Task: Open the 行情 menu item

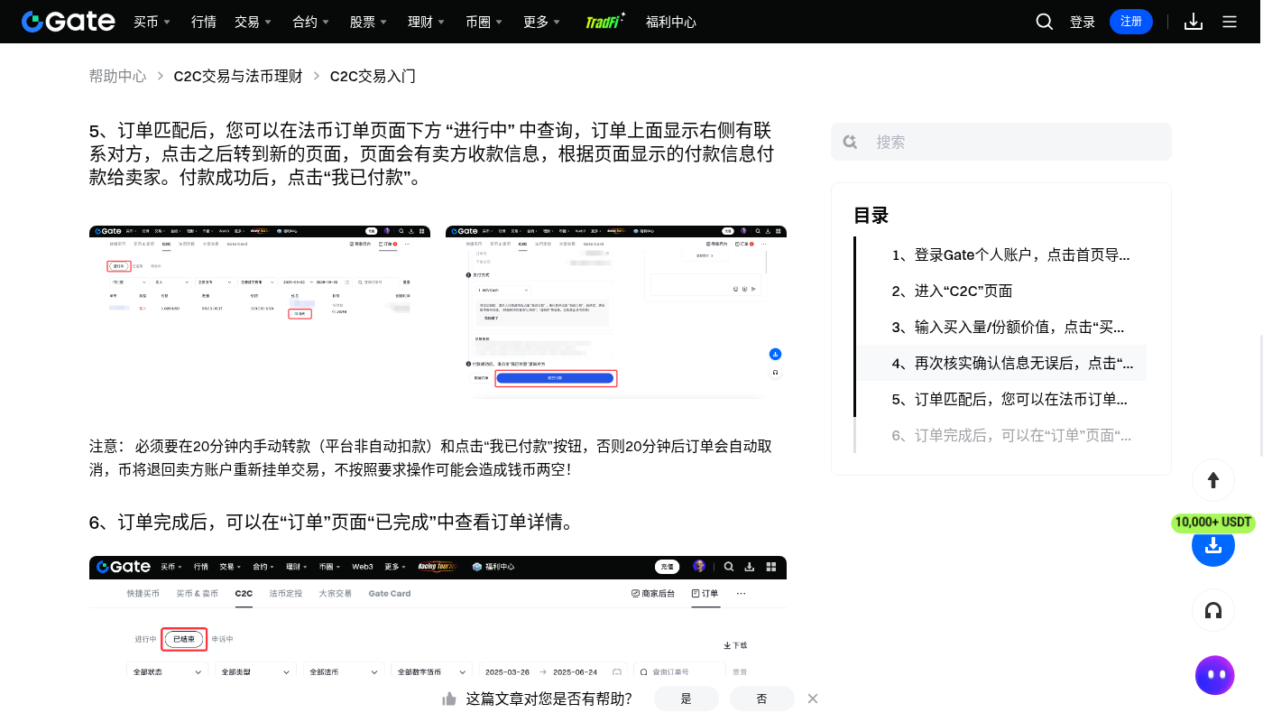Action: click(204, 22)
